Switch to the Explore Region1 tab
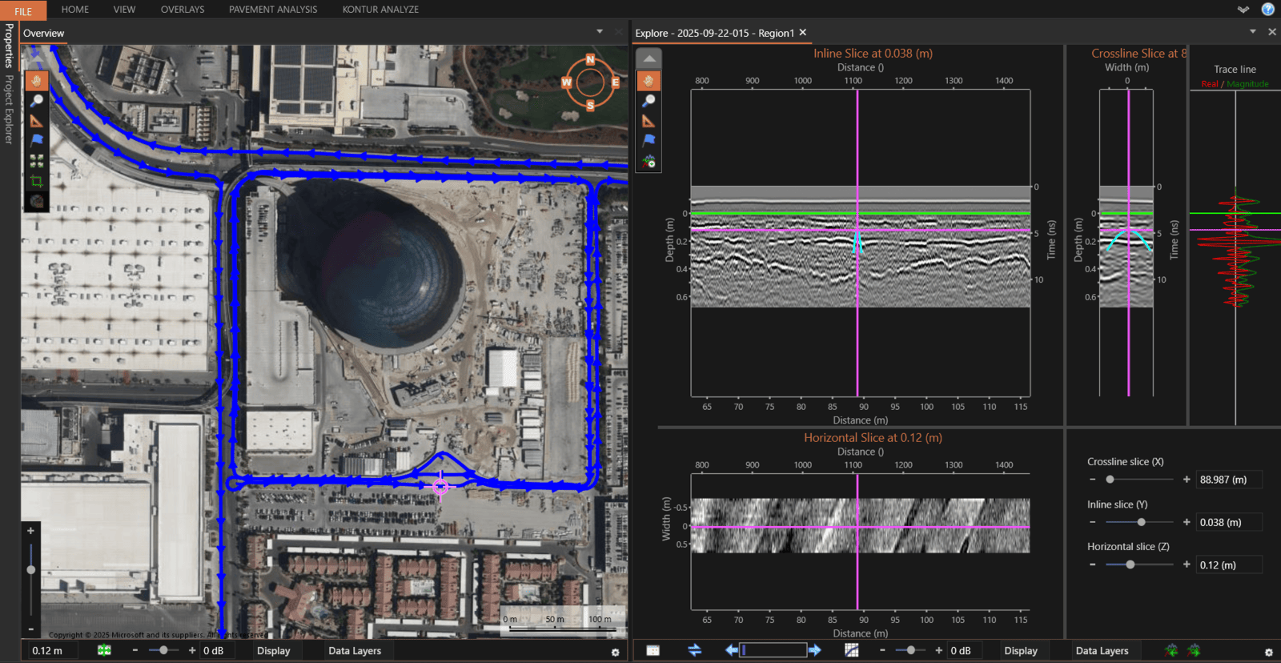Viewport: 1281px width, 663px height. pos(713,33)
